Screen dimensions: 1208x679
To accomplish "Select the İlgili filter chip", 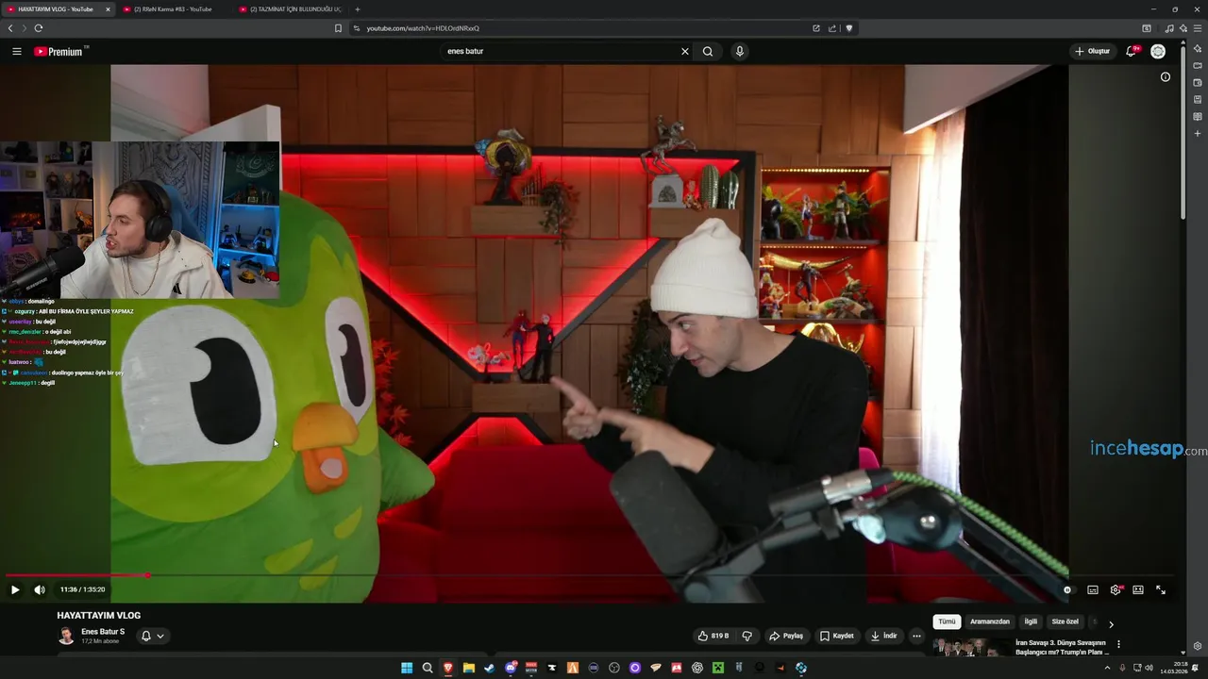I will pyautogui.click(x=1031, y=621).
